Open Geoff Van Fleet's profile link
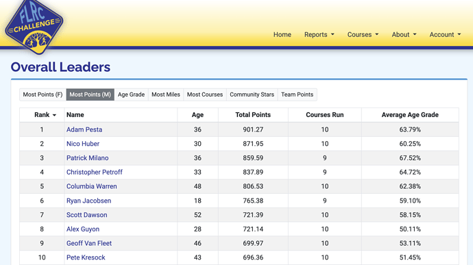 [x=89, y=243]
